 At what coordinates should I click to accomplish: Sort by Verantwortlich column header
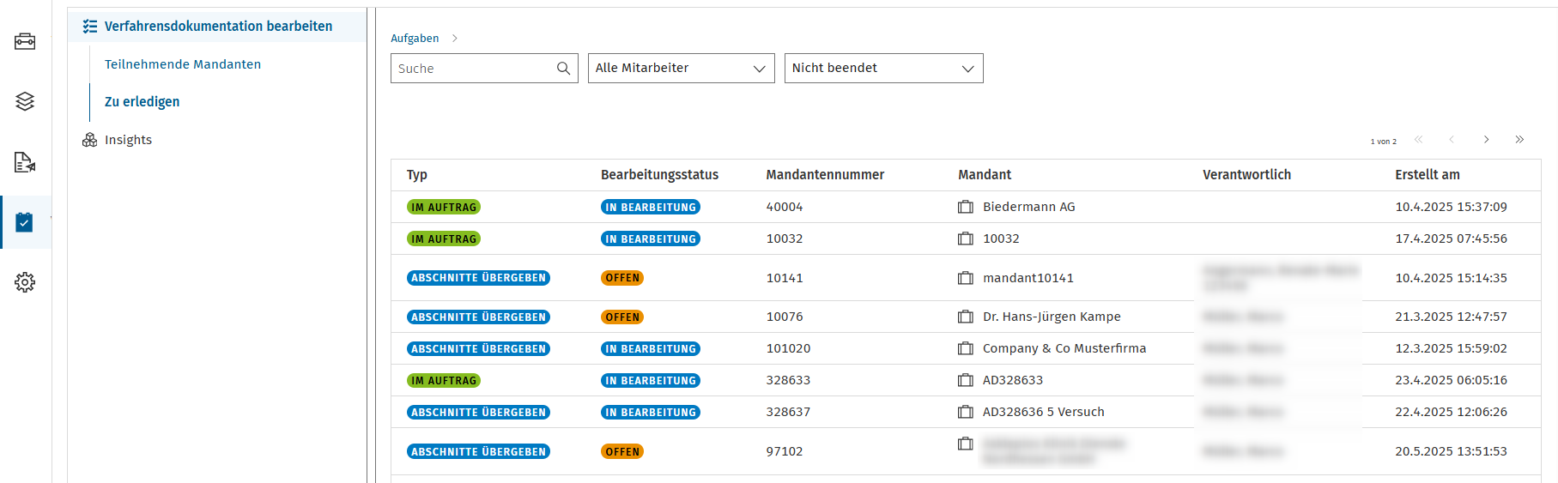(x=1246, y=175)
